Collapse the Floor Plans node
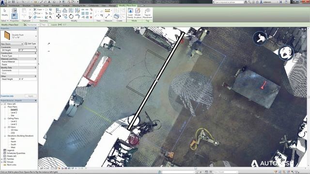The image size is (310, 174). pos(5,107)
